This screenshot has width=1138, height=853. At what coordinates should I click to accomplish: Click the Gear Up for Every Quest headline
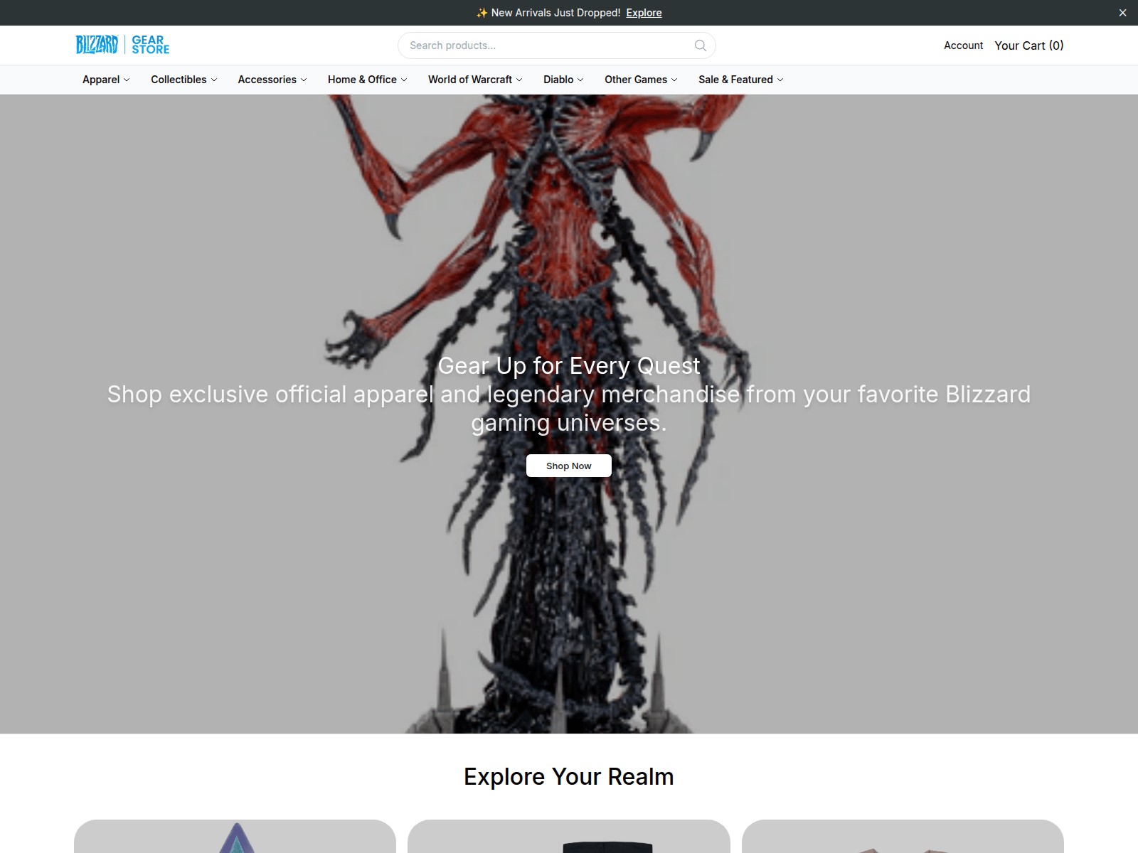[x=569, y=365]
